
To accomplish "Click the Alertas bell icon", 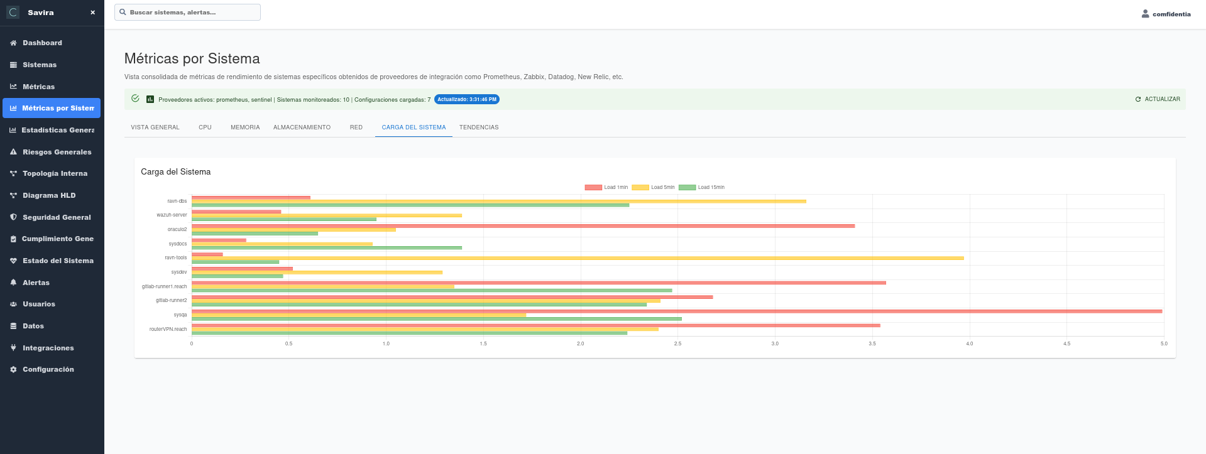I will (x=13, y=283).
